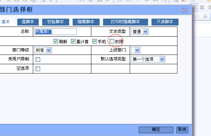The height and width of the screenshot is (136, 211).
Task: Click the anchor icon in the editor toolbar
Action: coord(205,16)
